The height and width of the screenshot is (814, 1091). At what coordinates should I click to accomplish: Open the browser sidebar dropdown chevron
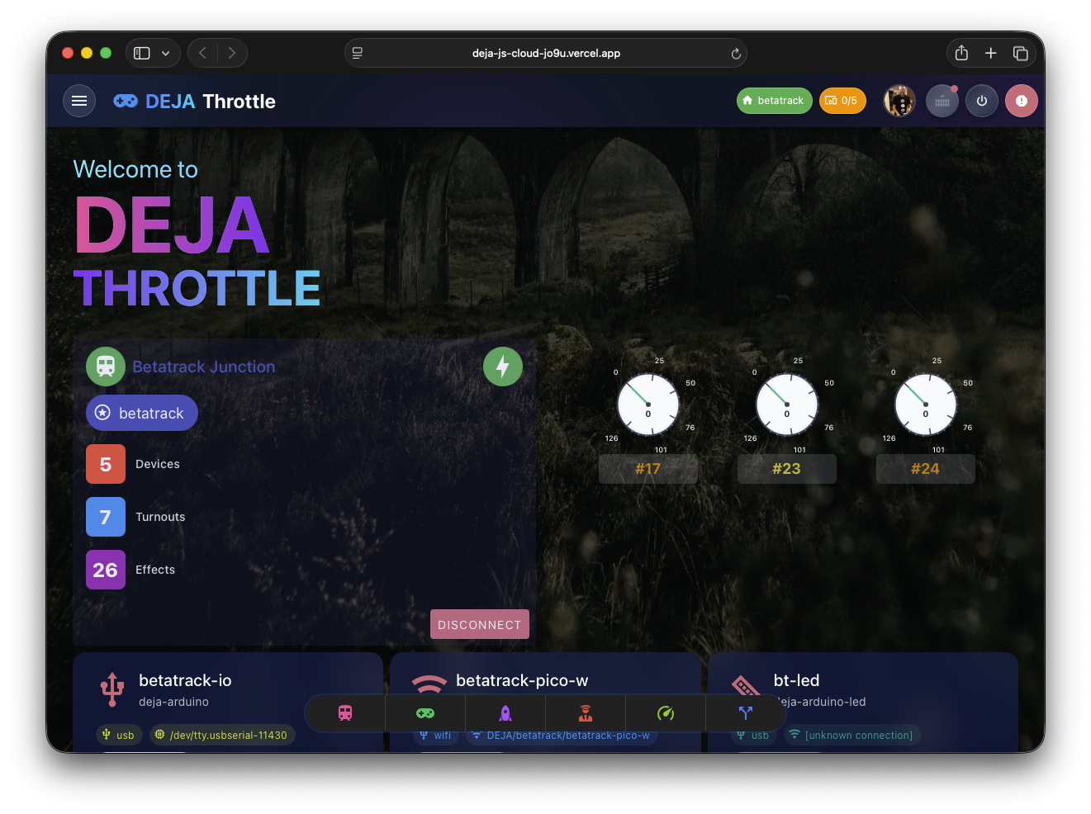[165, 52]
